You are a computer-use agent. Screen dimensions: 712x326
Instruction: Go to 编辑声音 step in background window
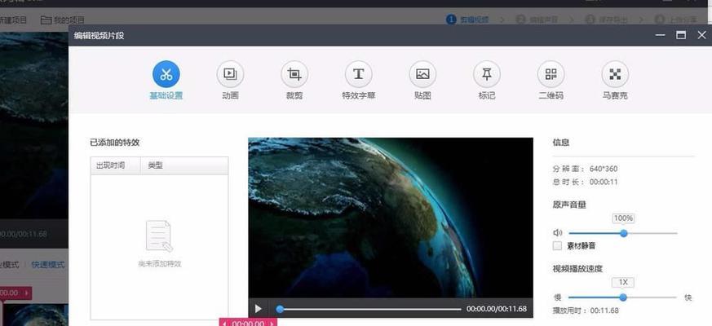coord(537,20)
